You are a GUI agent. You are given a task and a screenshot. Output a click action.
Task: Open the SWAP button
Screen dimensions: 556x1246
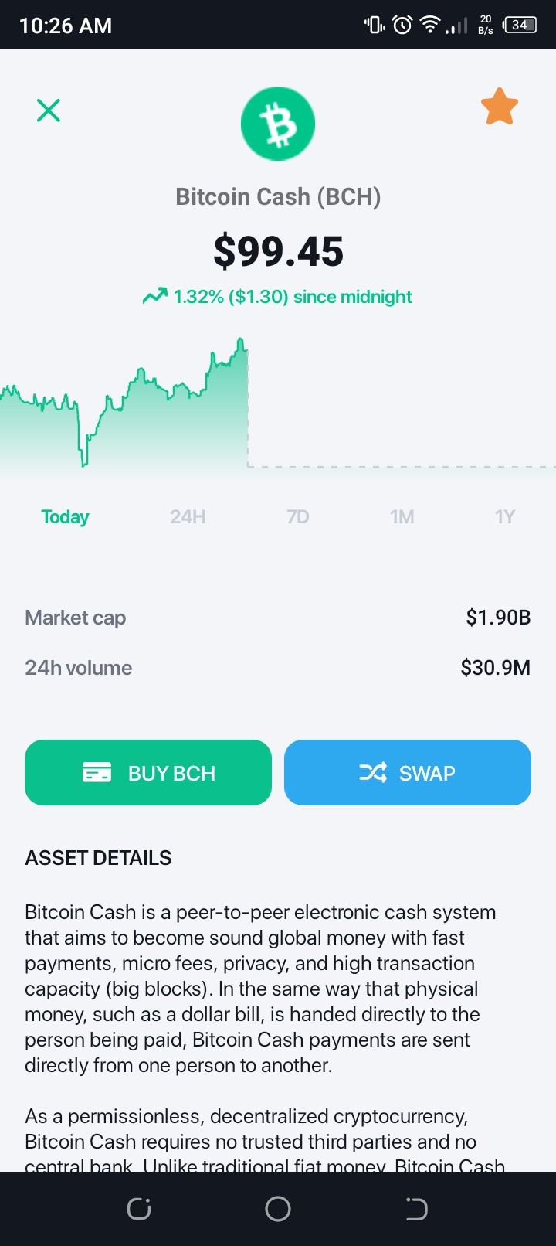[x=408, y=773]
